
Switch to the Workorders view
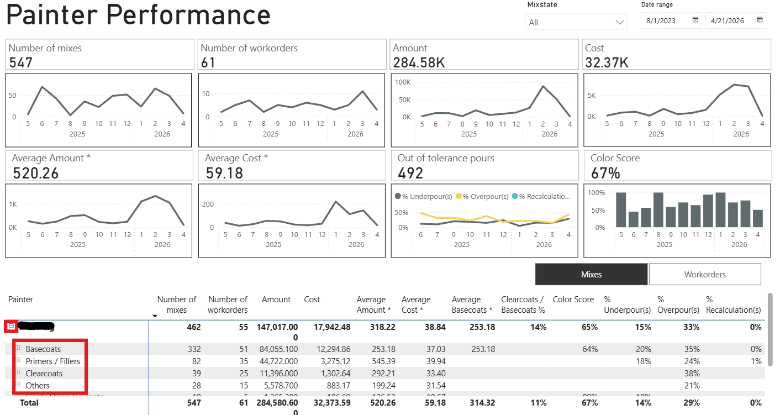[705, 274]
